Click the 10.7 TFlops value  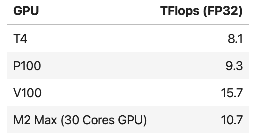[232, 120]
